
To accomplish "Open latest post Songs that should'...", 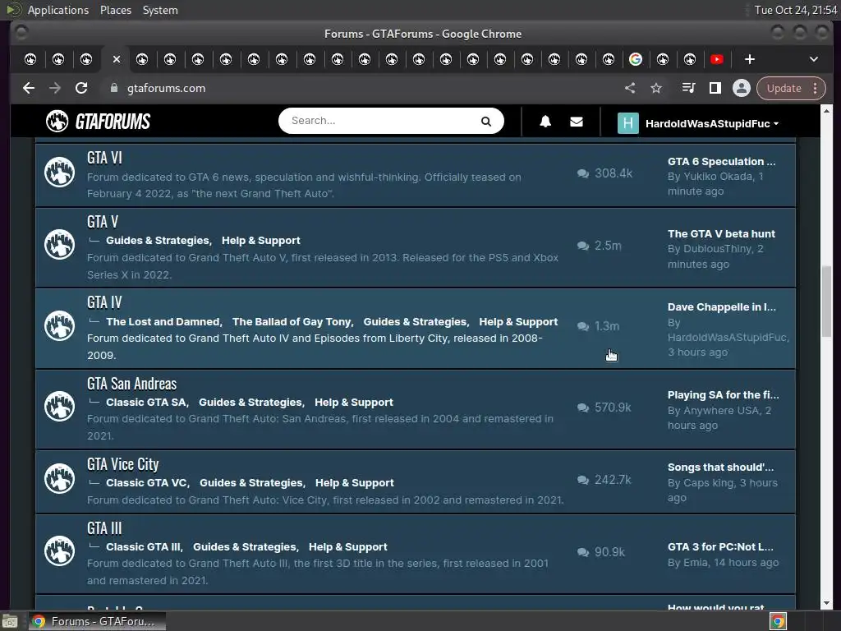I will (x=720, y=467).
